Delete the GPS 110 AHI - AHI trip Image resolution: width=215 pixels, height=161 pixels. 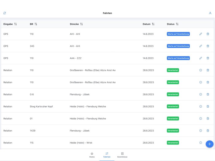click(208, 34)
